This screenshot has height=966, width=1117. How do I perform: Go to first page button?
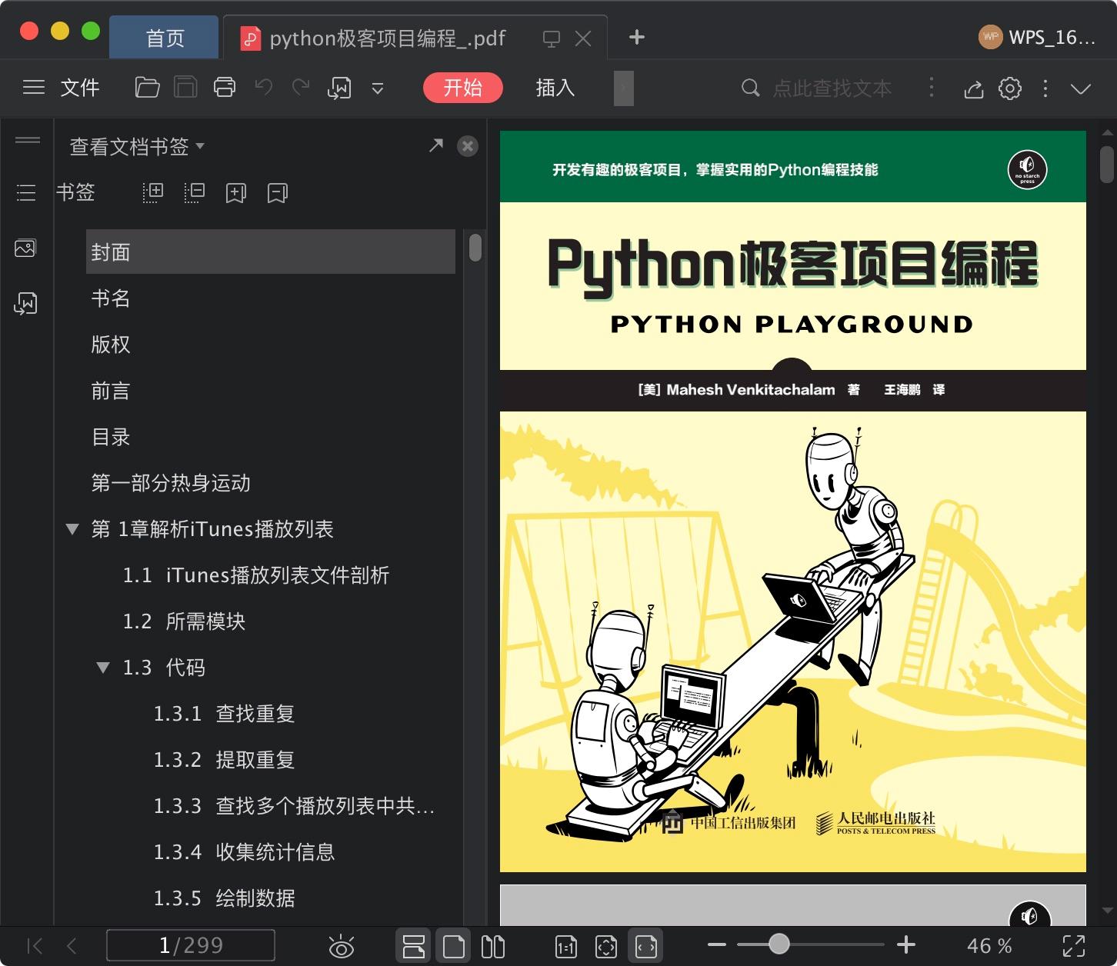click(35, 945)
